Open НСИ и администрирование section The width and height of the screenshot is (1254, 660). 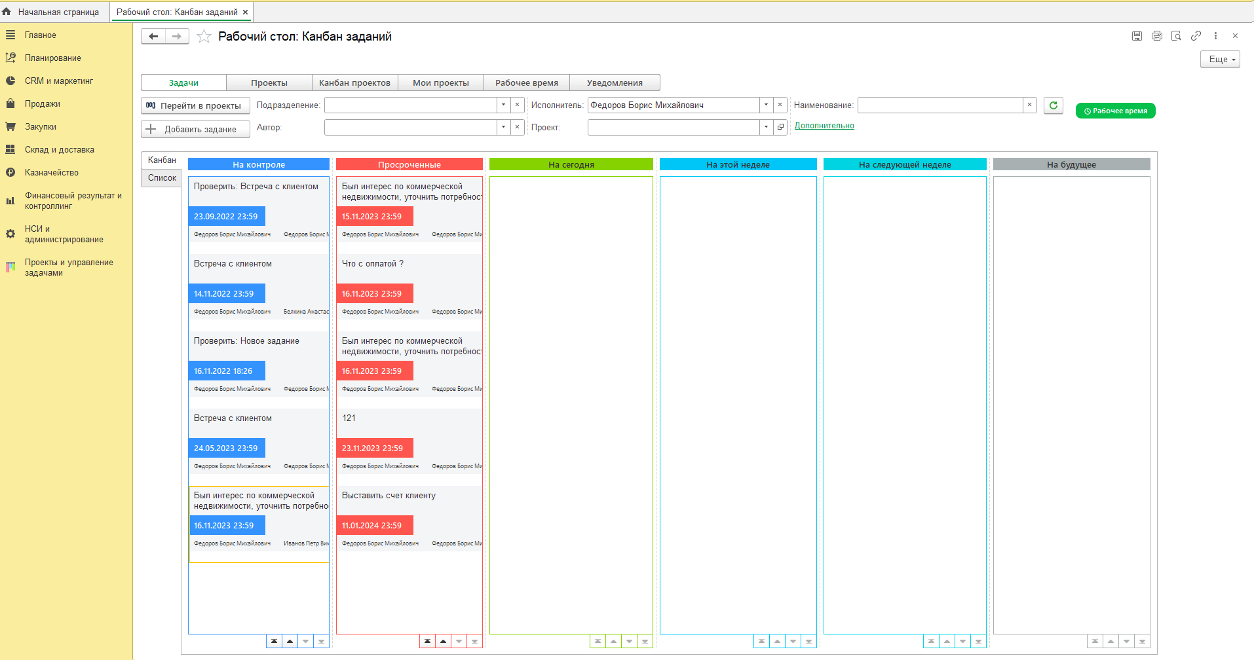click(64, 234)
